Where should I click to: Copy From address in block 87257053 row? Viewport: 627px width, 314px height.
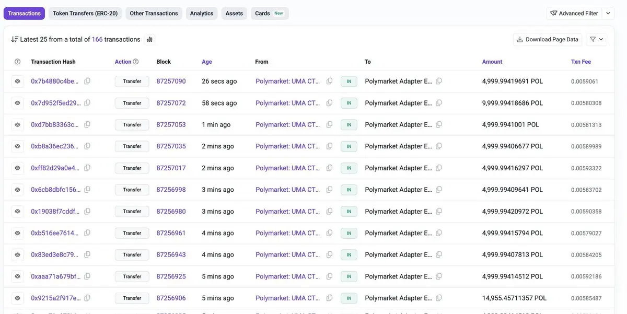click(x=329, y=124)
